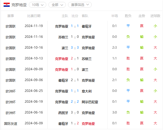Click the 走势 column header

tap(142, 16)
